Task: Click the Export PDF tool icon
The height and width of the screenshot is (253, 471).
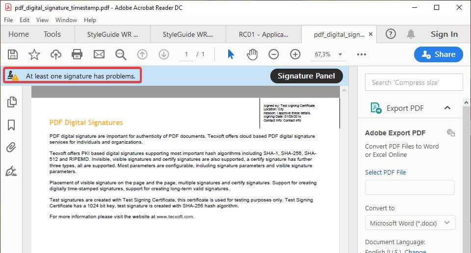Action: tap(376, 108)
